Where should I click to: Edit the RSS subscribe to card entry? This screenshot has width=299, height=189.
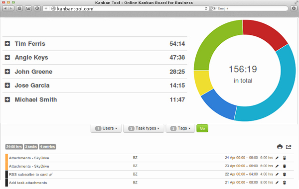point(277,175)
